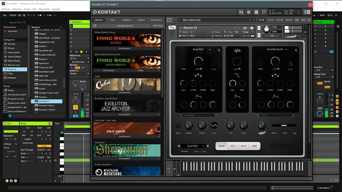Mute the Dual Bell Synth oscillator

(x=296, y=50)
